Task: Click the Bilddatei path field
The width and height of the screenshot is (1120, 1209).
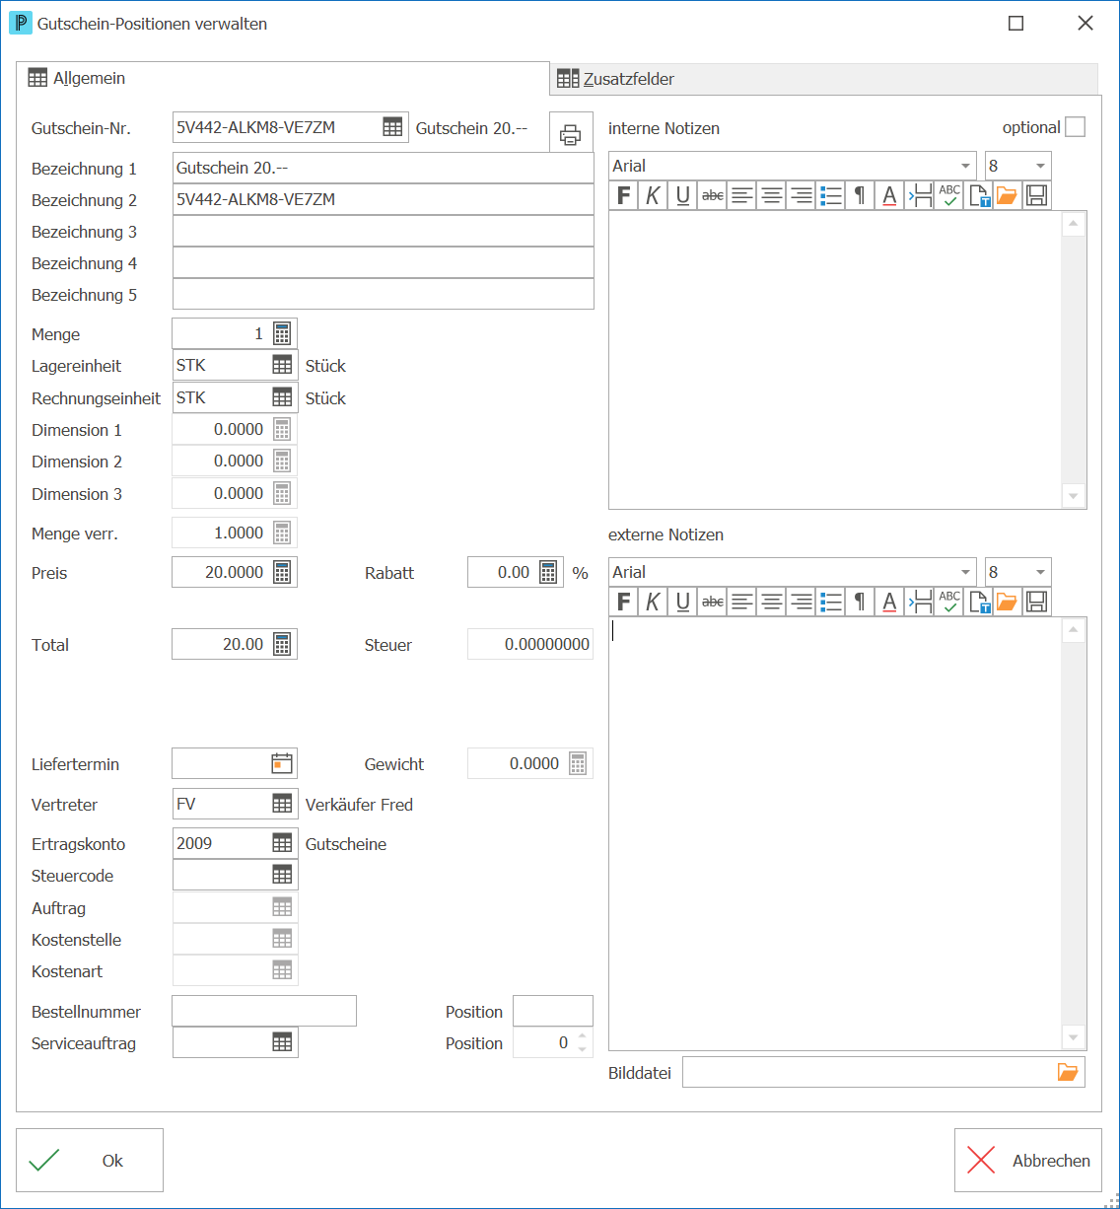Action: point(869,1072)
